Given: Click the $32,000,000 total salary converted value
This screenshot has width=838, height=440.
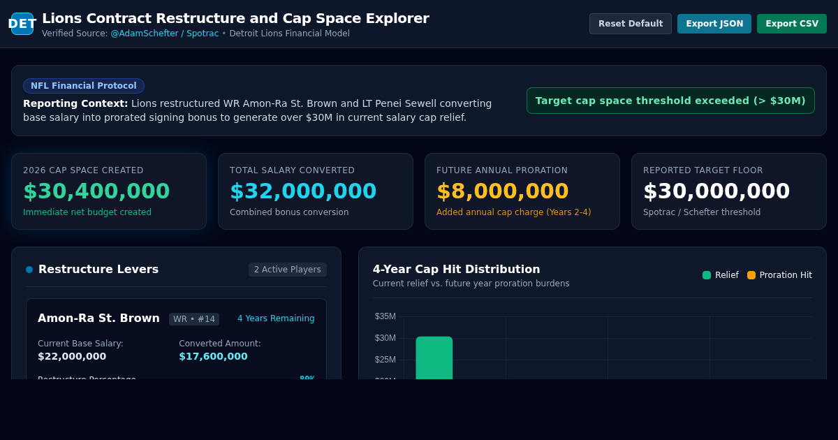Looking at the screenshot, I should (303, 191).
